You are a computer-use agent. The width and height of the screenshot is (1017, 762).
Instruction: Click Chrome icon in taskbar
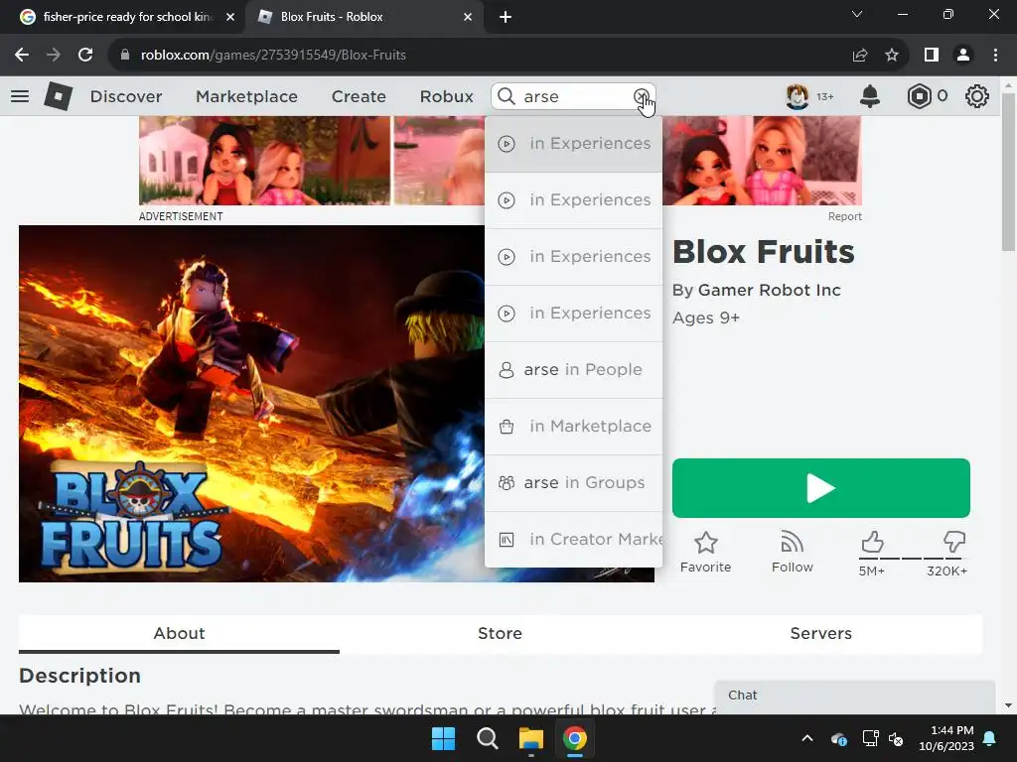pyautogui.click(x=575, y=738)
